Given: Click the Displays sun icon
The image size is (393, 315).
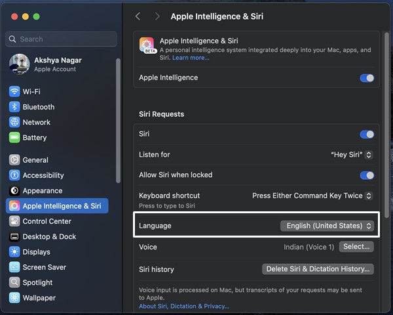Looking at the screenshot, I should point(14,252).
